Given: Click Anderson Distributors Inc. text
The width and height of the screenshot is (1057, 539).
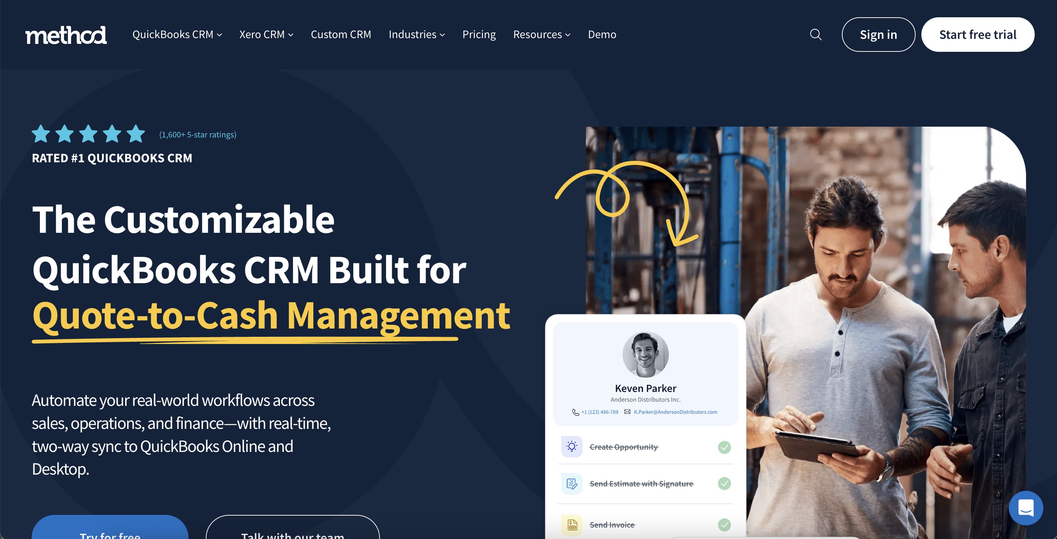Looking at the screenshot, I should [645, 399].
